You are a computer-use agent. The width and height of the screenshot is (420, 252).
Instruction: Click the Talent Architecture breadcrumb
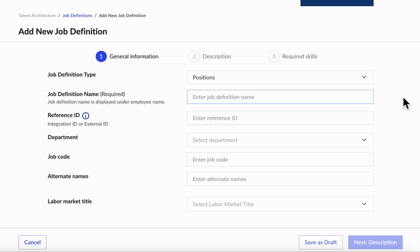[37, 16]
